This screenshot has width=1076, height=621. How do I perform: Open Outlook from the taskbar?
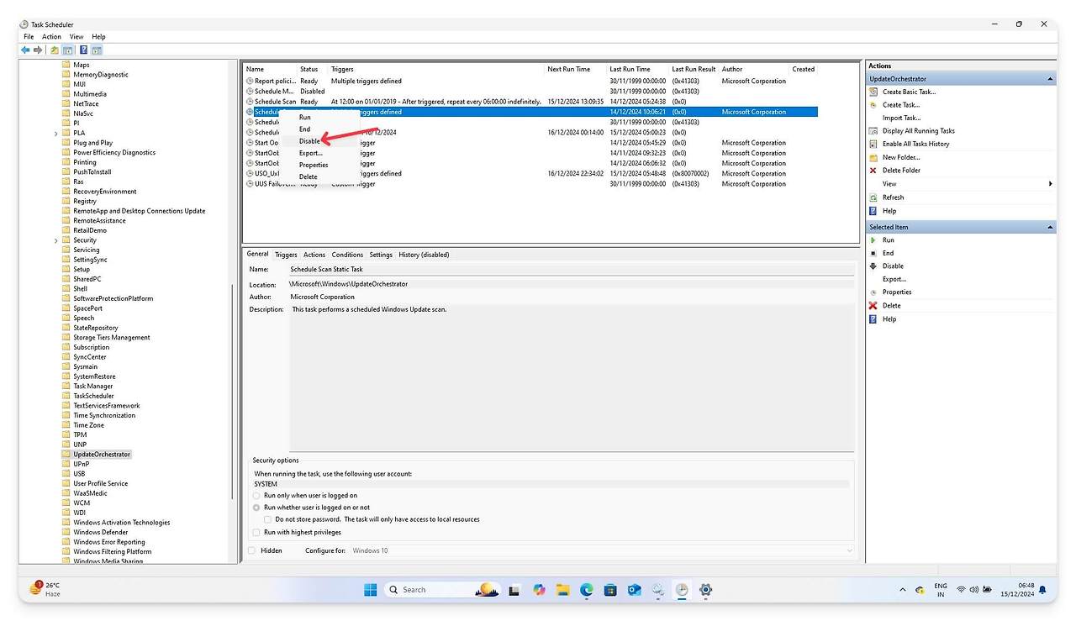(635, 590)
